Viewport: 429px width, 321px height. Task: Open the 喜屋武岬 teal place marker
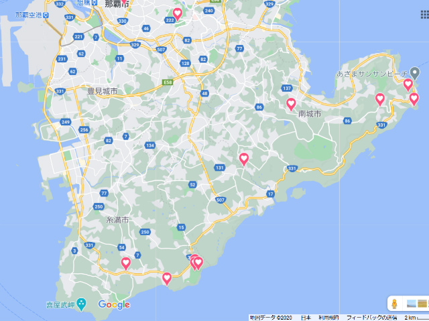point(82,304)
